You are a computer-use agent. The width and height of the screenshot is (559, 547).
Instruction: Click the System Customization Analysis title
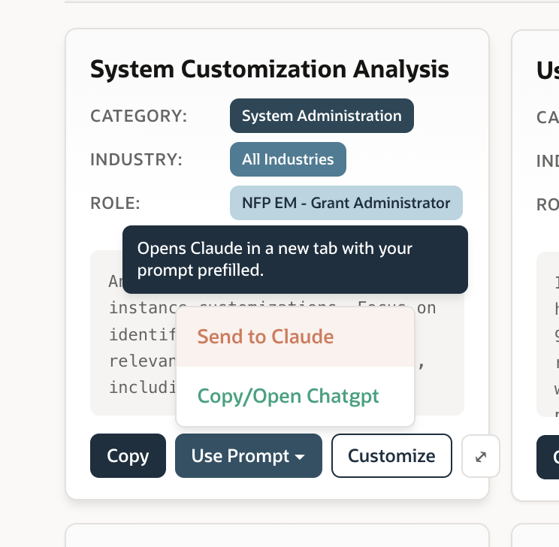point(270,70)
